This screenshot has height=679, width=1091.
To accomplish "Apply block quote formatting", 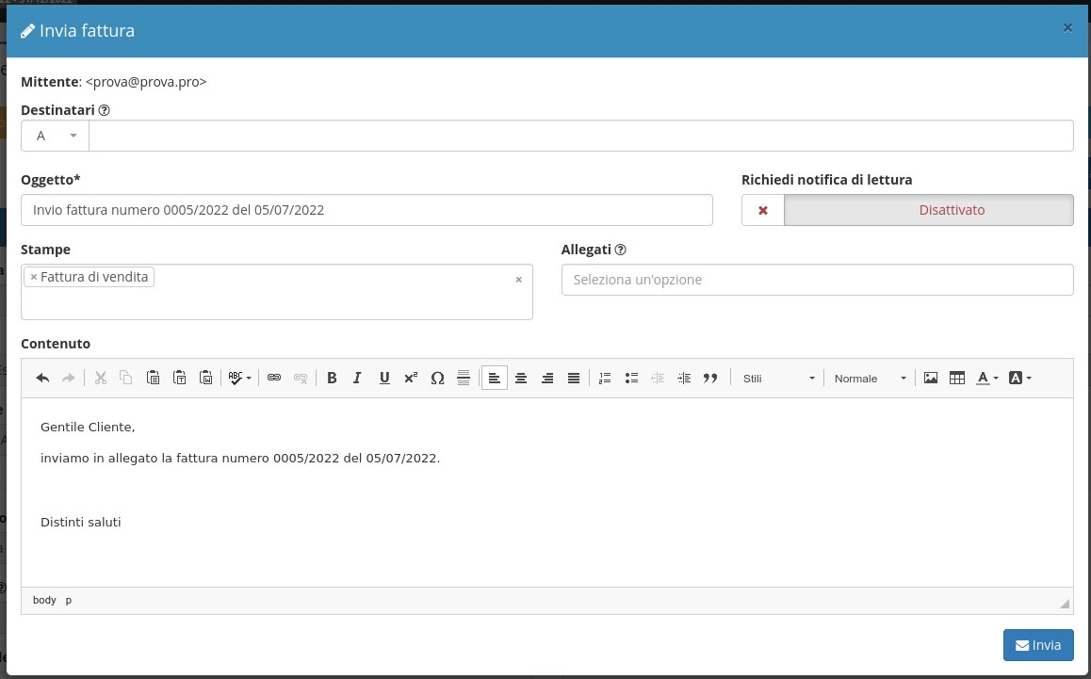I will click(x=710, y=379).
